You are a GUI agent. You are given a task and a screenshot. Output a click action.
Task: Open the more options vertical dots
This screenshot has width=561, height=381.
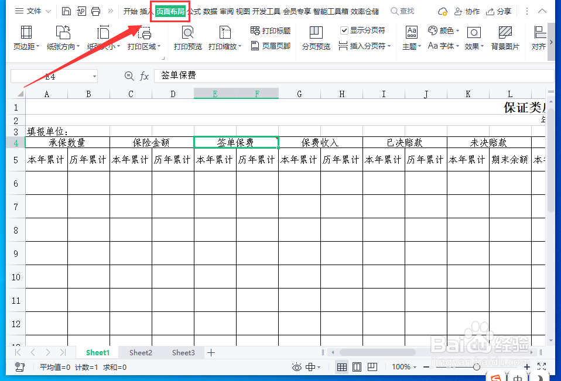pos(526,11)
